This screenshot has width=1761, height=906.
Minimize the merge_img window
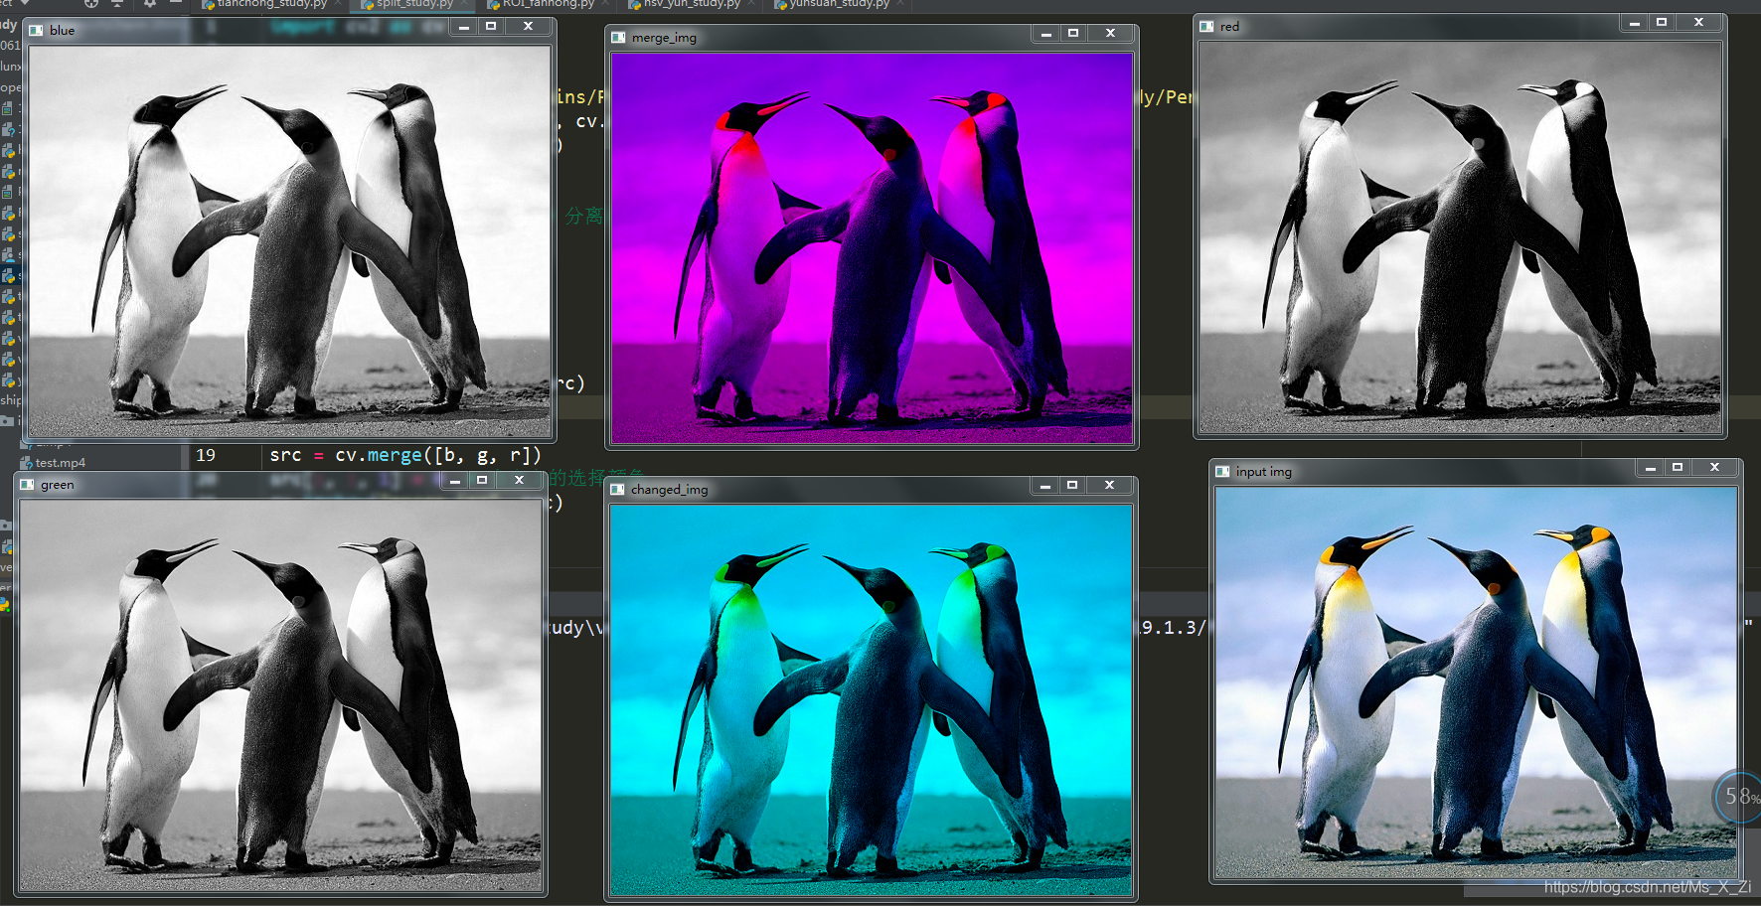[1045, 34]
